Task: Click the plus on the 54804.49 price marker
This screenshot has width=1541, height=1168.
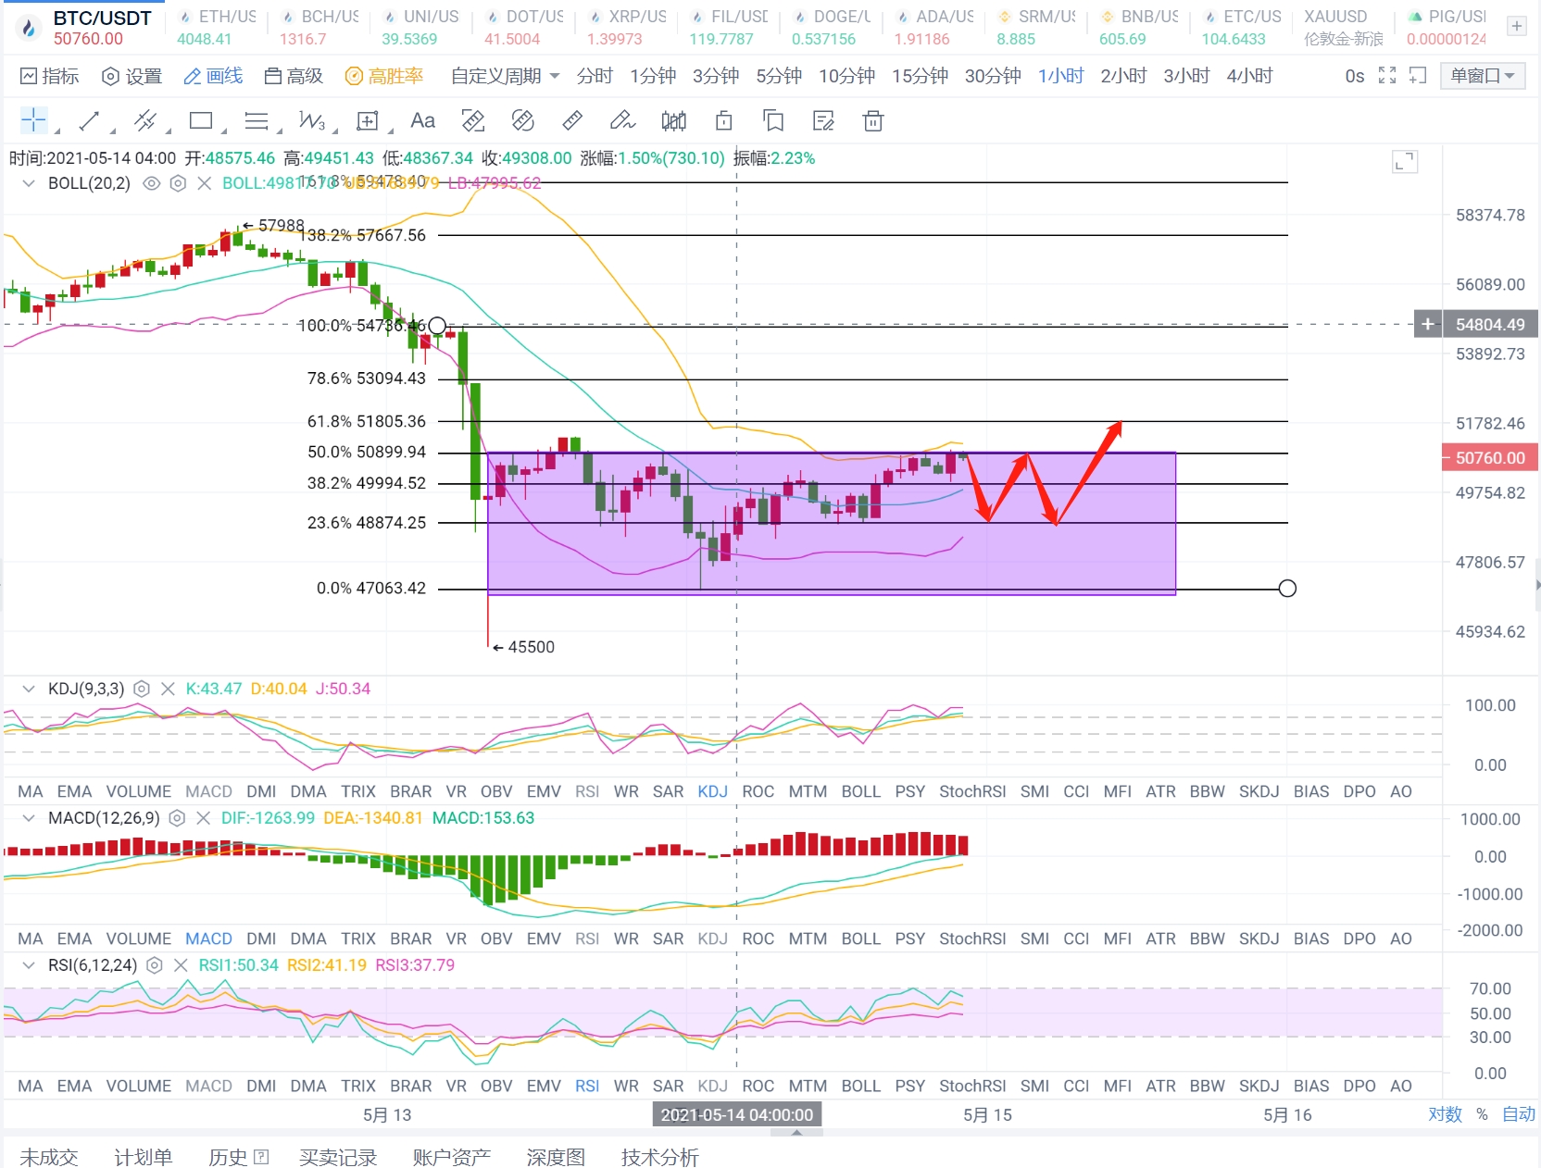Action: [x=1428, y=324]
